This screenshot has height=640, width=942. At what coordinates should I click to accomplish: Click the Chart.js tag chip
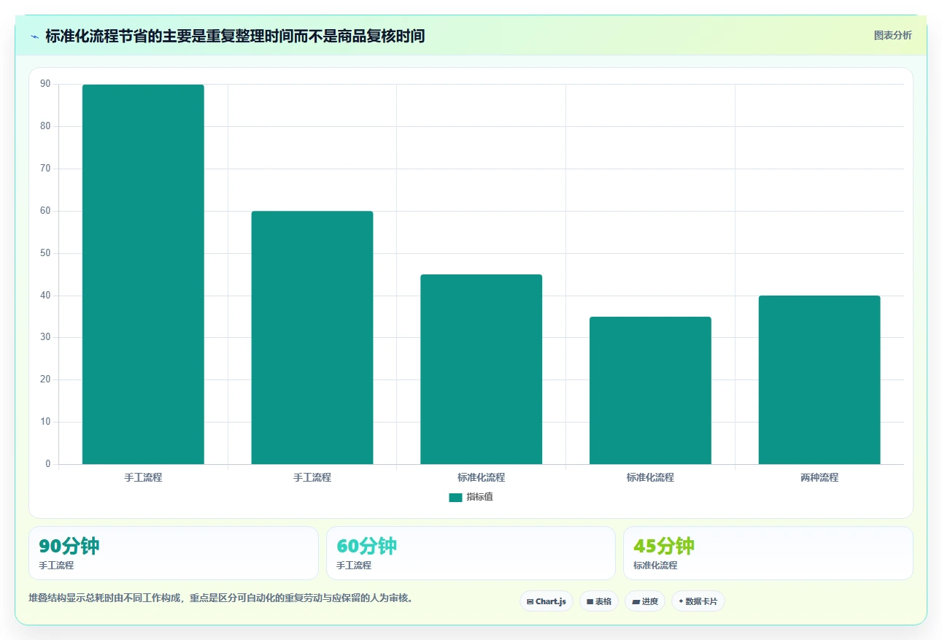547,601
